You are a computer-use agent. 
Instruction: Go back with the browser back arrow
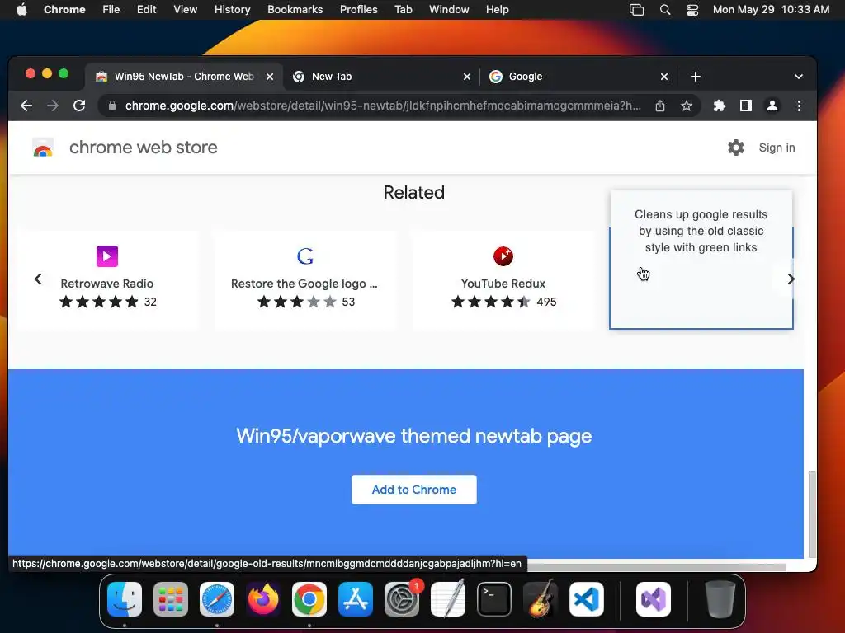(x=26, y=105)
